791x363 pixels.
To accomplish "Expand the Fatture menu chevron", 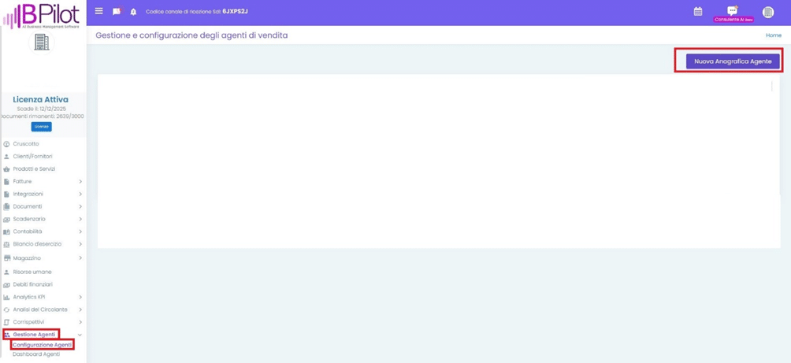I will click(80, 182).
